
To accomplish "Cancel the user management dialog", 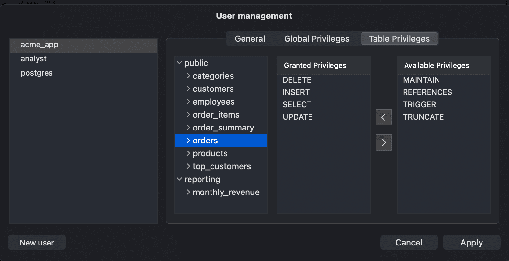I will tap(409, 242).
